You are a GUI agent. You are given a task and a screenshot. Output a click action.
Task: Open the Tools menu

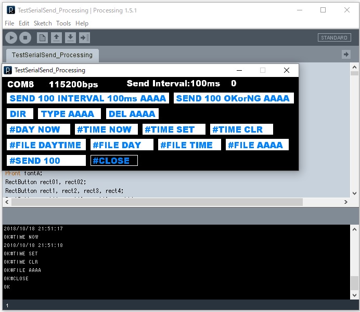pyautogui.click(x=63, y=23)
